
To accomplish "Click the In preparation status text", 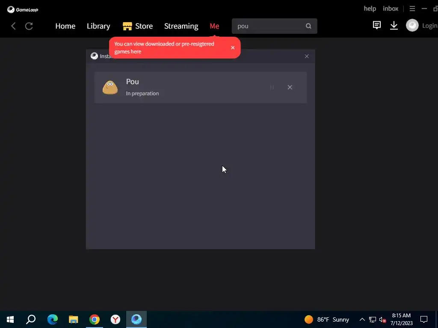I will (x=142, y=94).
